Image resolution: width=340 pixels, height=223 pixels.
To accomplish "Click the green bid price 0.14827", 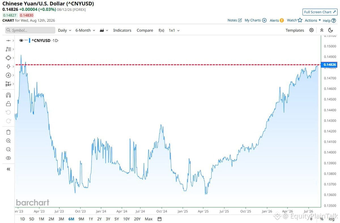I will 9,15.
